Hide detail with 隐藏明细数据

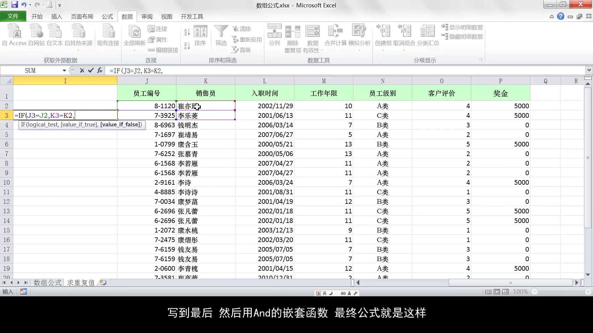coord(462,36)
